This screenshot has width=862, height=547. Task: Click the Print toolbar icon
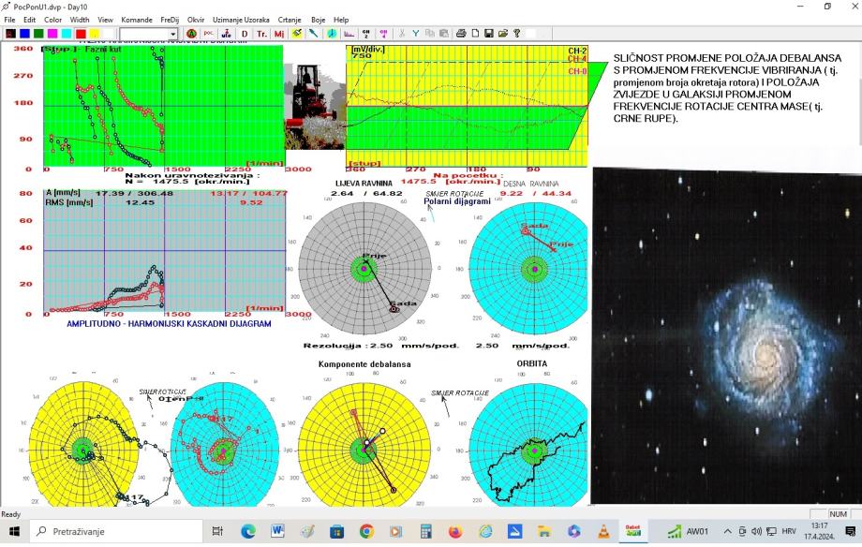[461, 34]
